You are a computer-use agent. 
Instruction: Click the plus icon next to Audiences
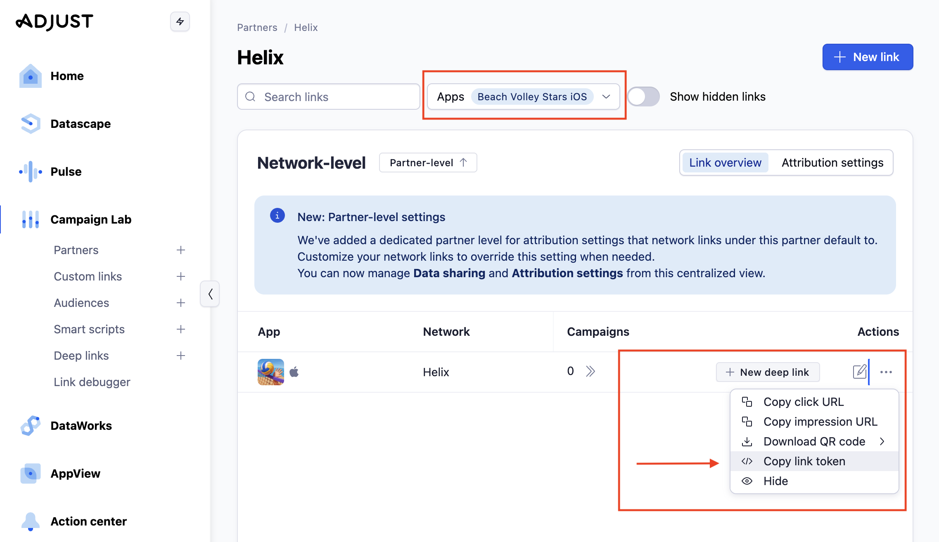pos(181,303)
